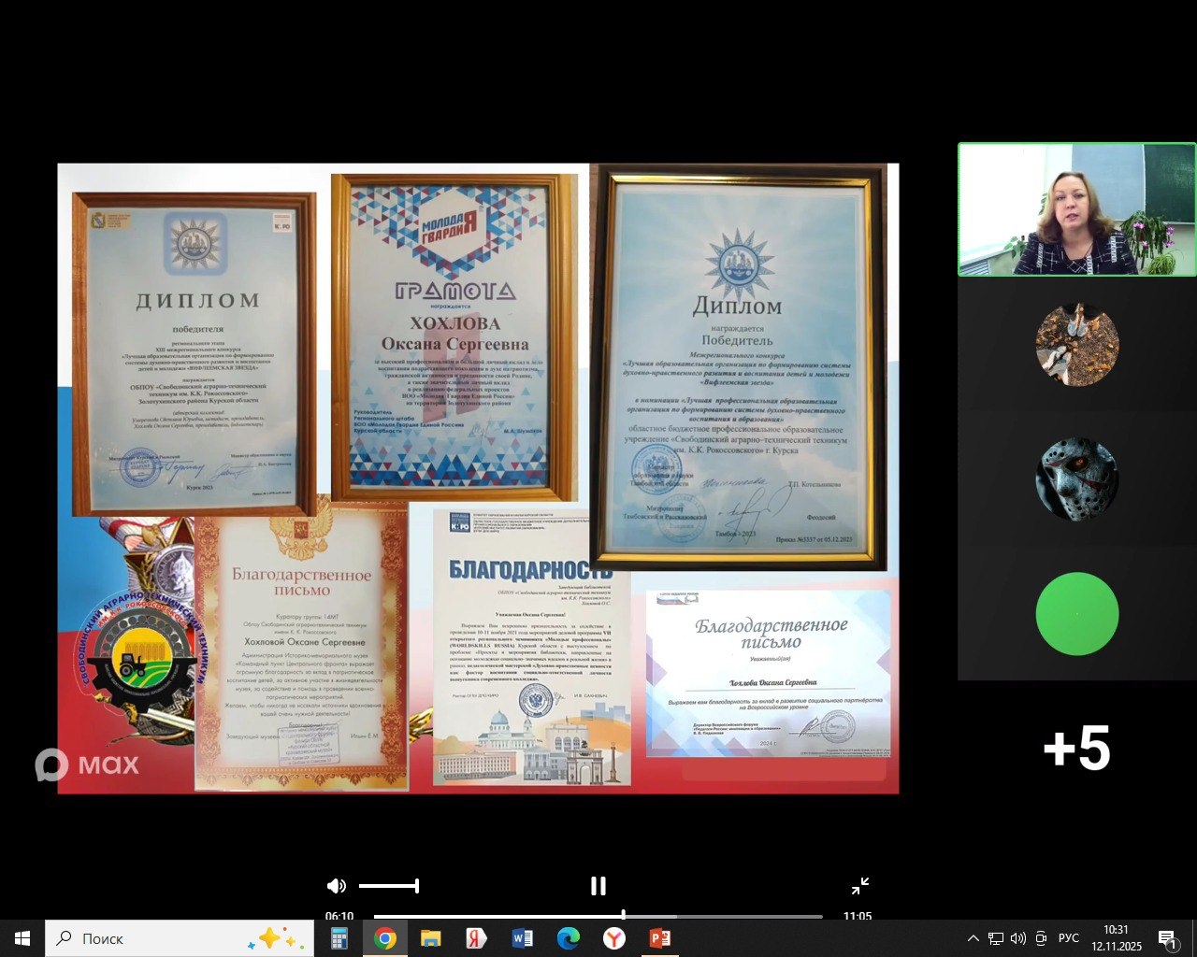Exit fullscreen mode in the video player
The height and width of the screenshot is (957, 1197).
click(x=860, y=886)
